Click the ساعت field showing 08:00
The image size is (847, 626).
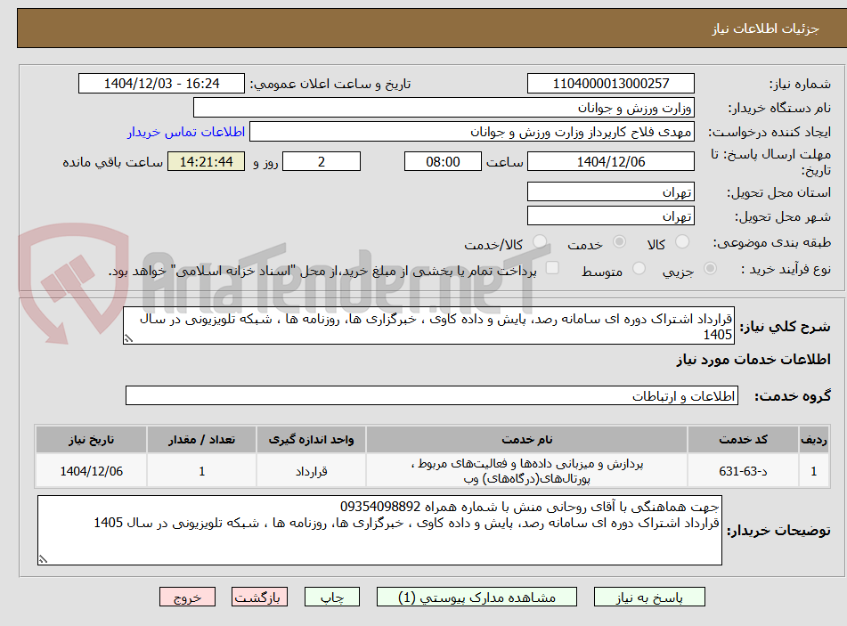443,161
